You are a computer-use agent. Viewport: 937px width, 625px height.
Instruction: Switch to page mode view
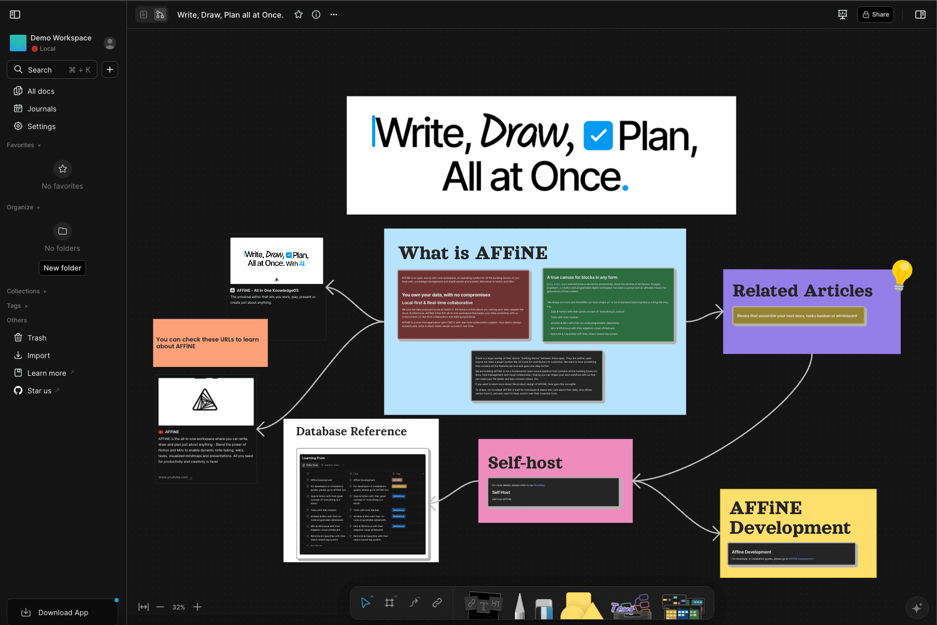[144, 15]
